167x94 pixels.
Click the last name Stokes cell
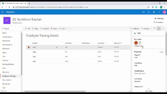click(100, 52)
